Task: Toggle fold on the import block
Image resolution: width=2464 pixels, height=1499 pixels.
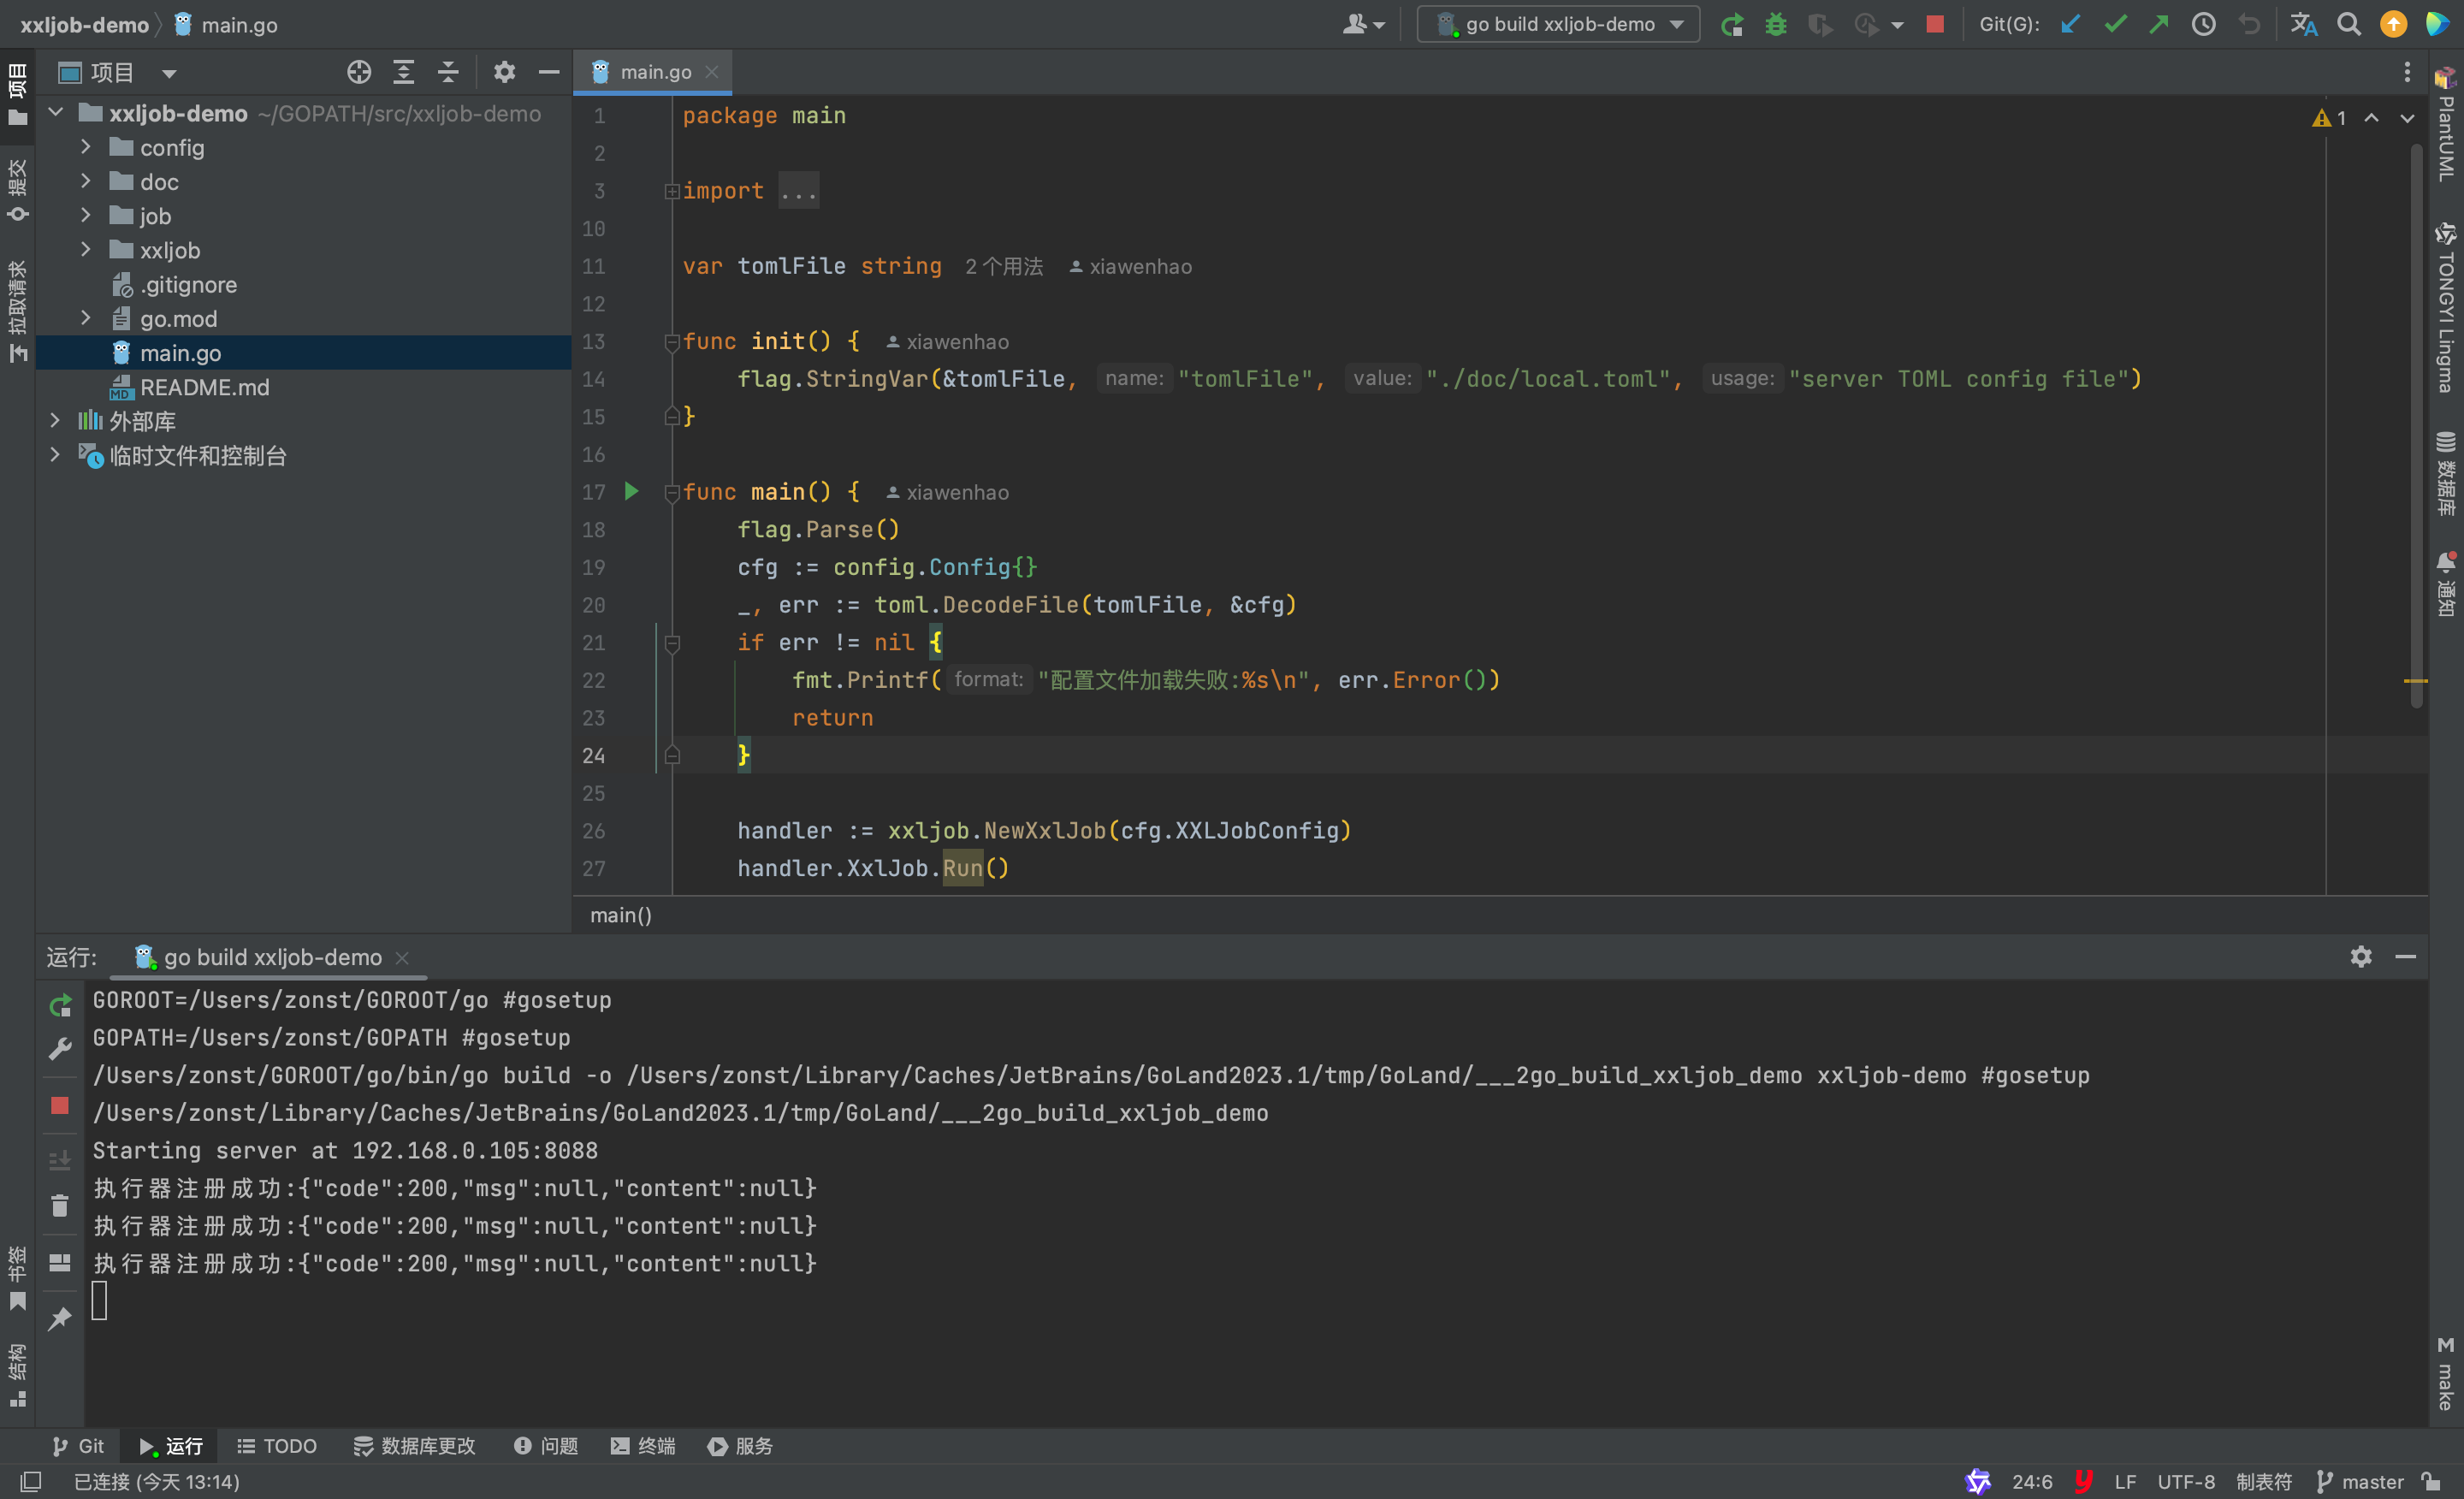Action: 672,191
